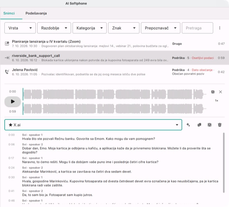This screenshot has height=207, width=229.
Task: Open the Podešavanja tab
Action: point(36,14)
